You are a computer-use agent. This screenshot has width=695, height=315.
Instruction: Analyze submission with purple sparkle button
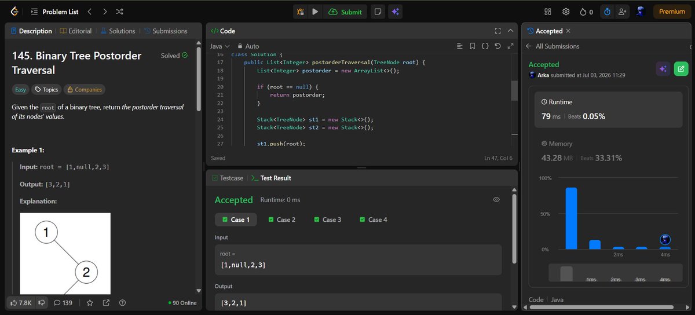(663, 69)
